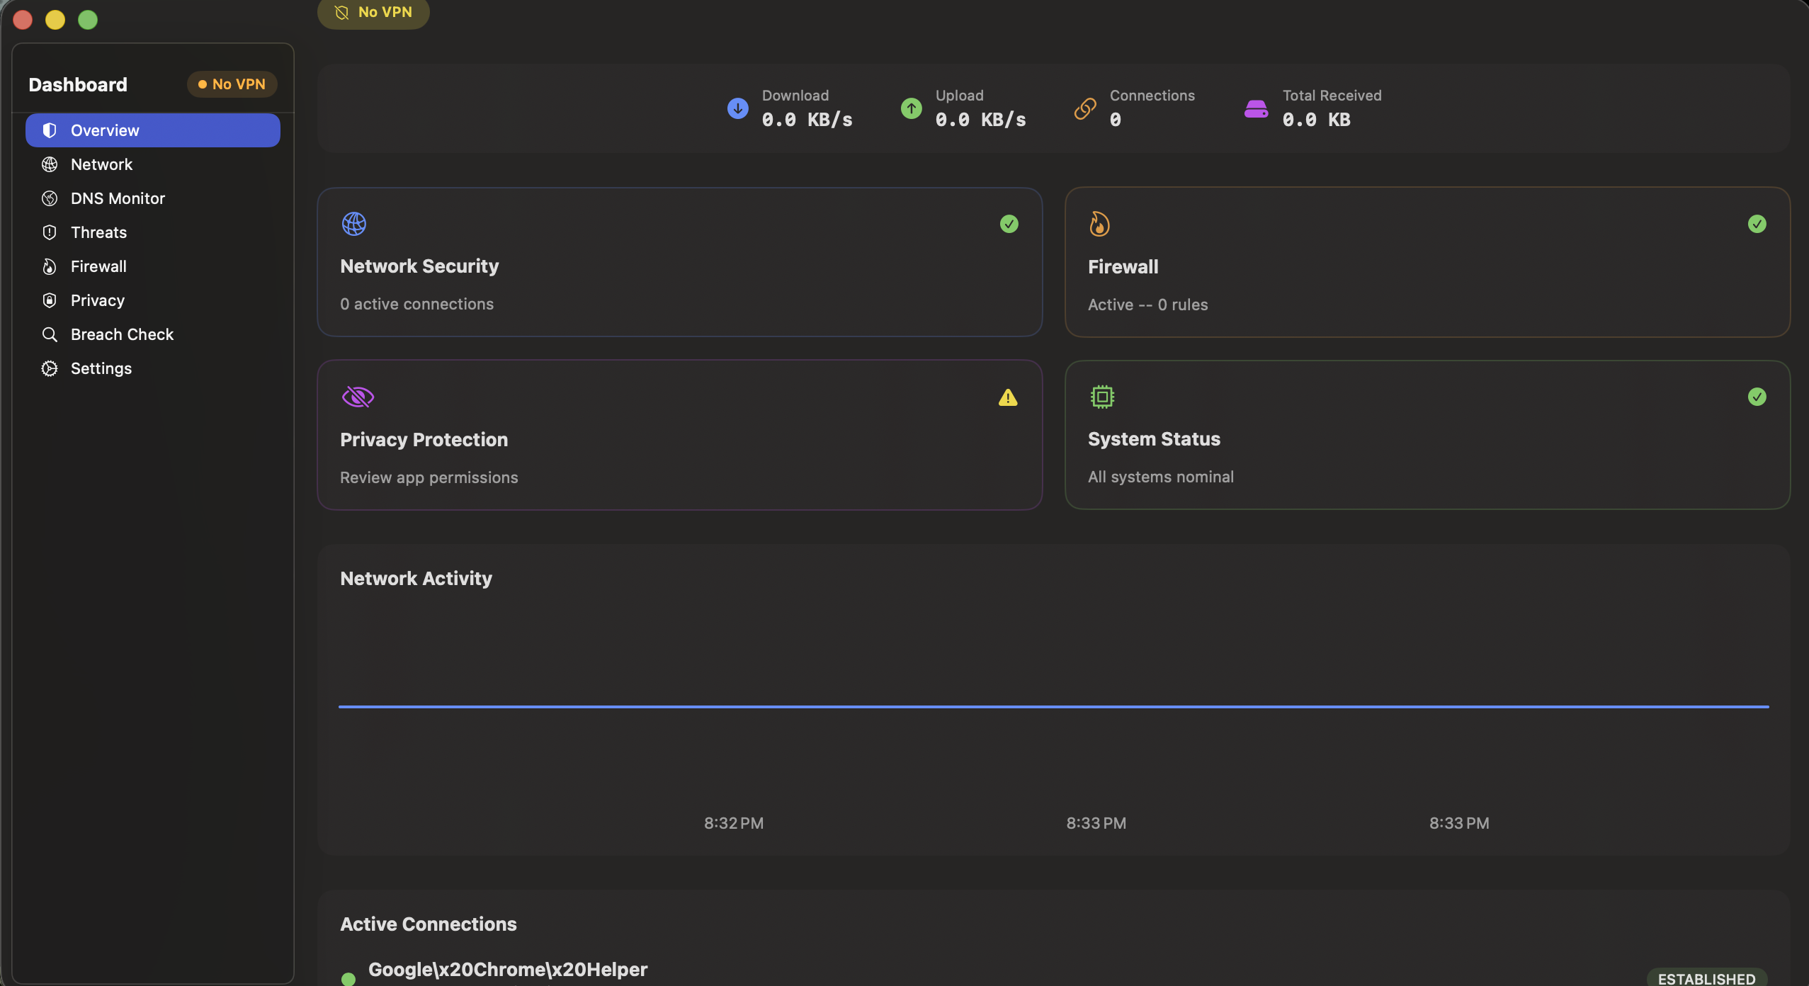
Task: Open the Privacy section
Action: [x=153, y=300]
